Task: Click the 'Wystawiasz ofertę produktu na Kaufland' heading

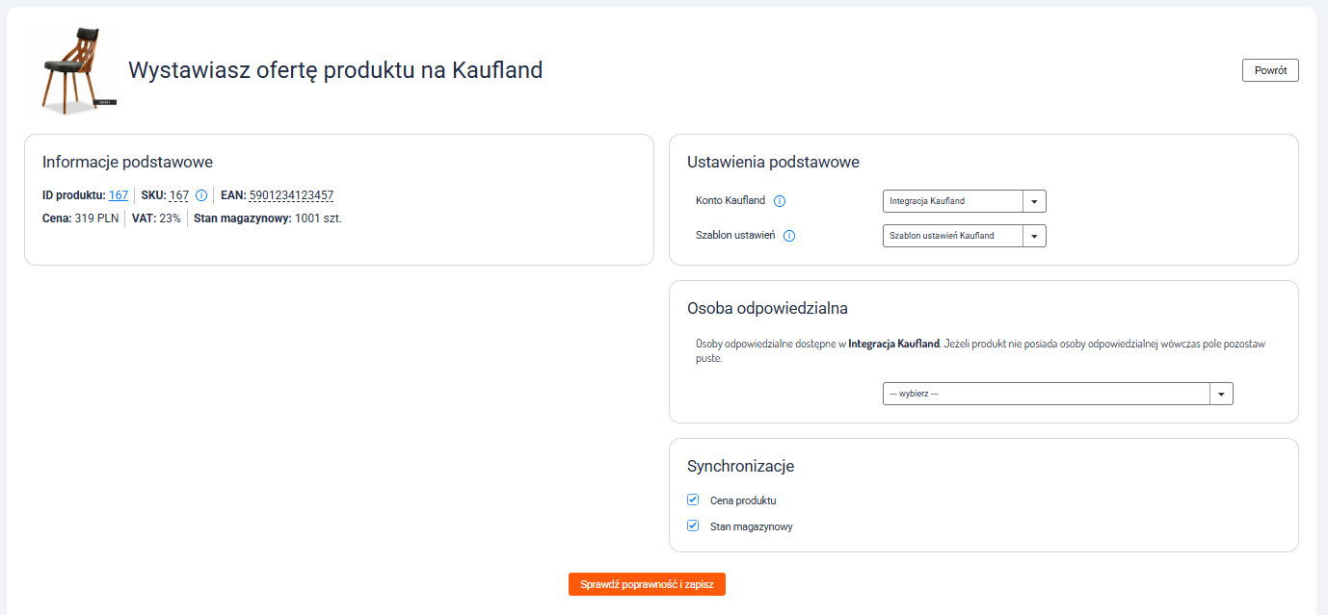Action: pos(335,70)
